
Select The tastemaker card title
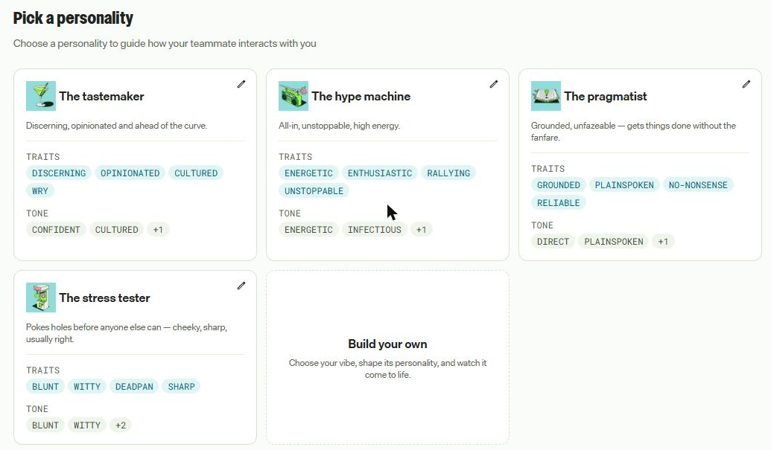coord(102,96)
